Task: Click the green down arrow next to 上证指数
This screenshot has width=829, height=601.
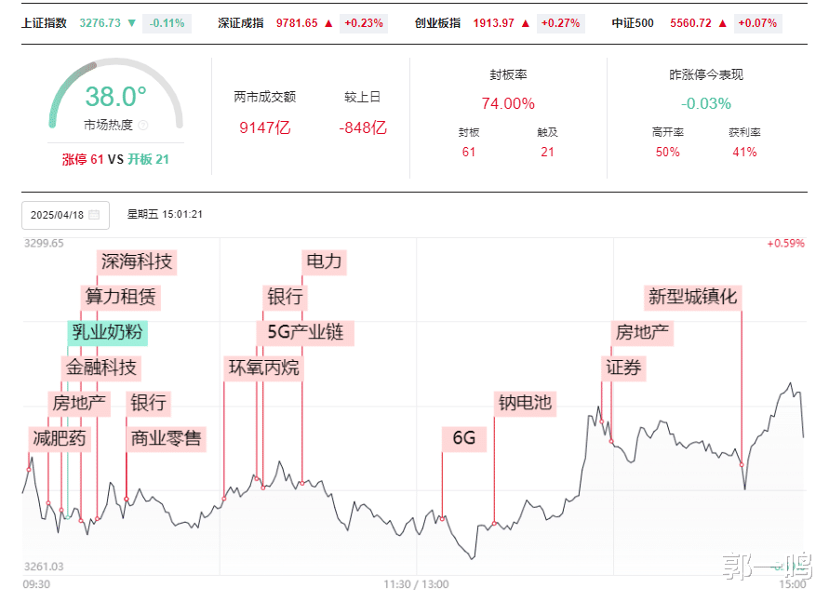Action: point(131,22)
